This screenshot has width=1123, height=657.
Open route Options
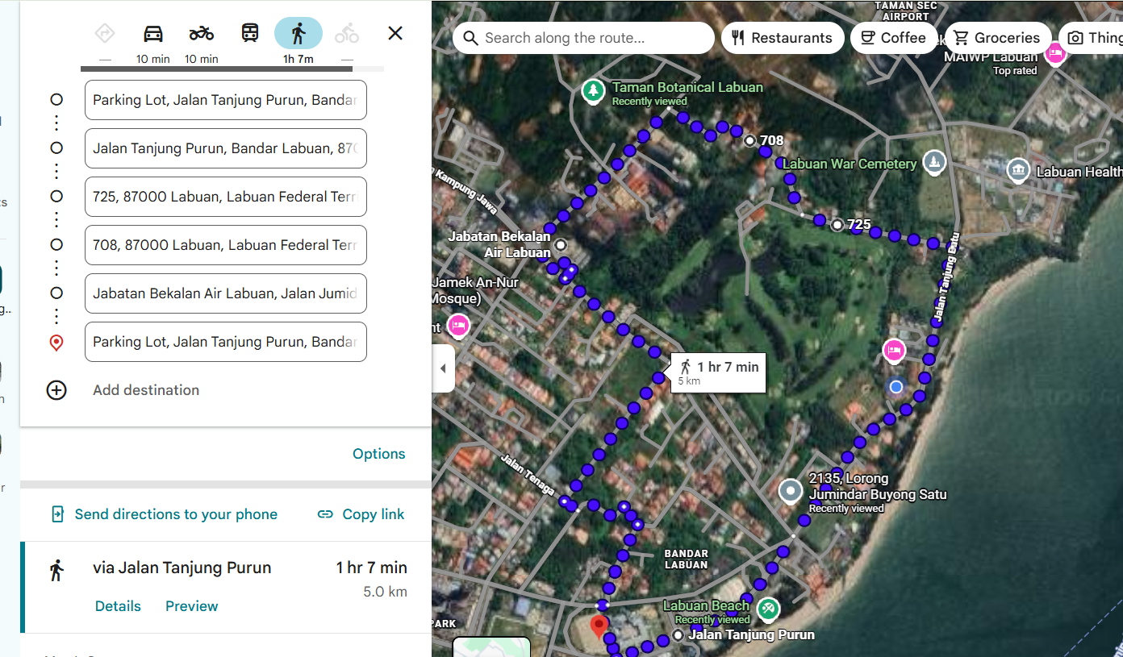379,454
